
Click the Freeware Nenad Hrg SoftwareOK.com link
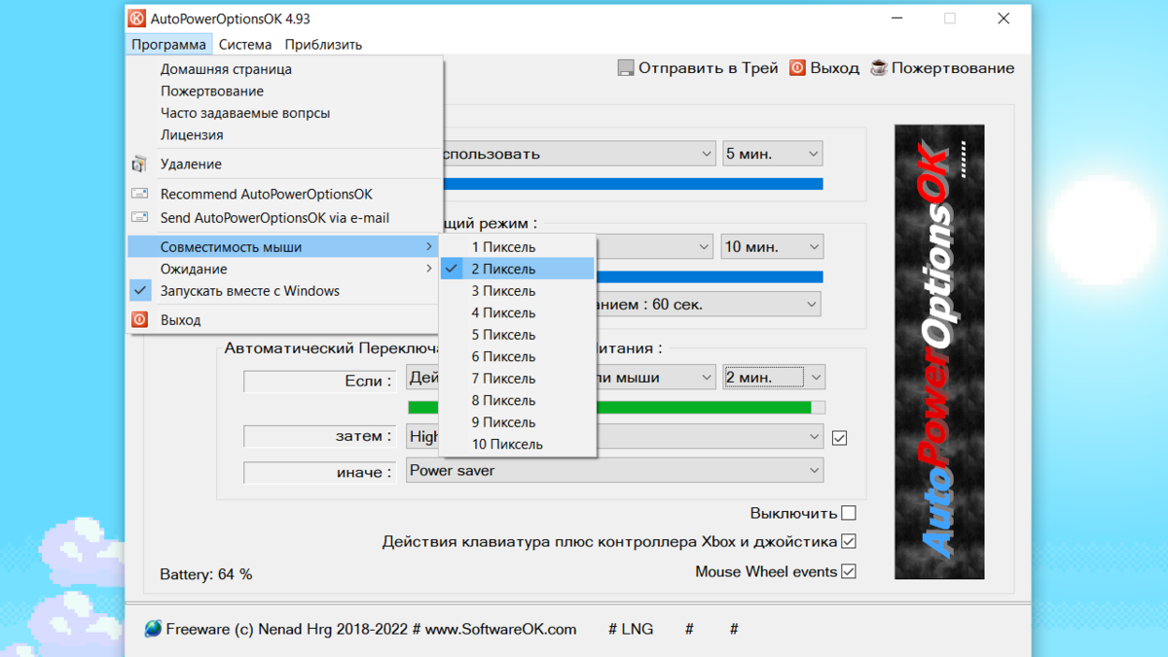(x=371, y=629)
